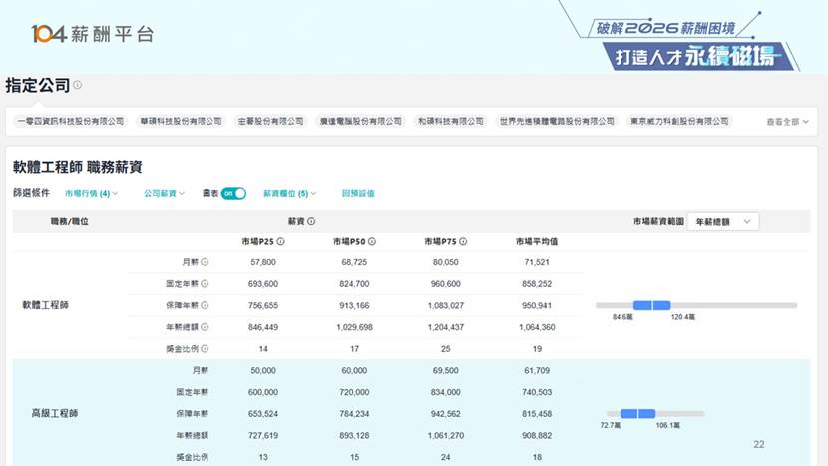Click the 回預設值 reset link
The image size is (828, 466).
pyautogui.click(x=358, y=193)
